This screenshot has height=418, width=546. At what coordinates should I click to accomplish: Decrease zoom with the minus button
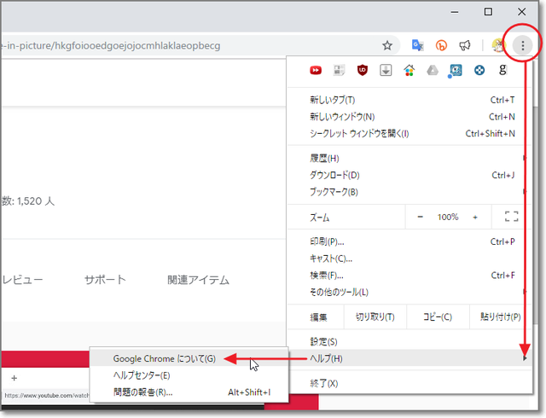click(x=420, y=217)
